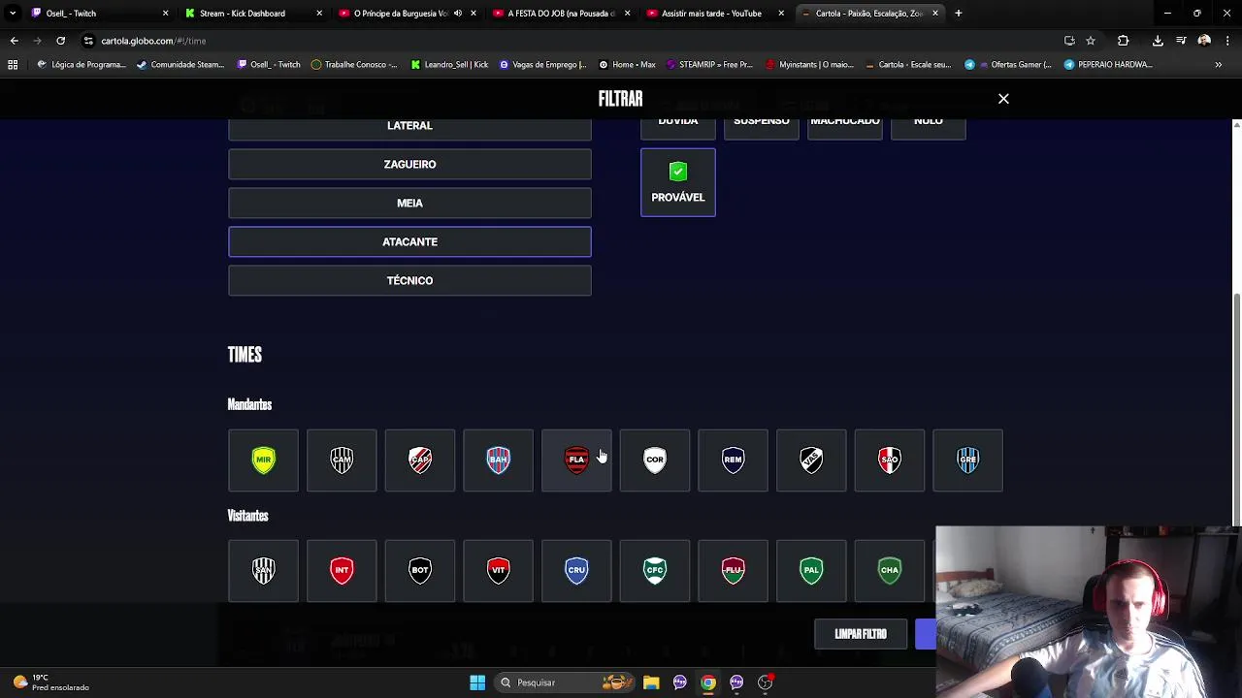1242x698 pixels.
Task: Select the VIT visiting team badge
Action: click(498, 571)
